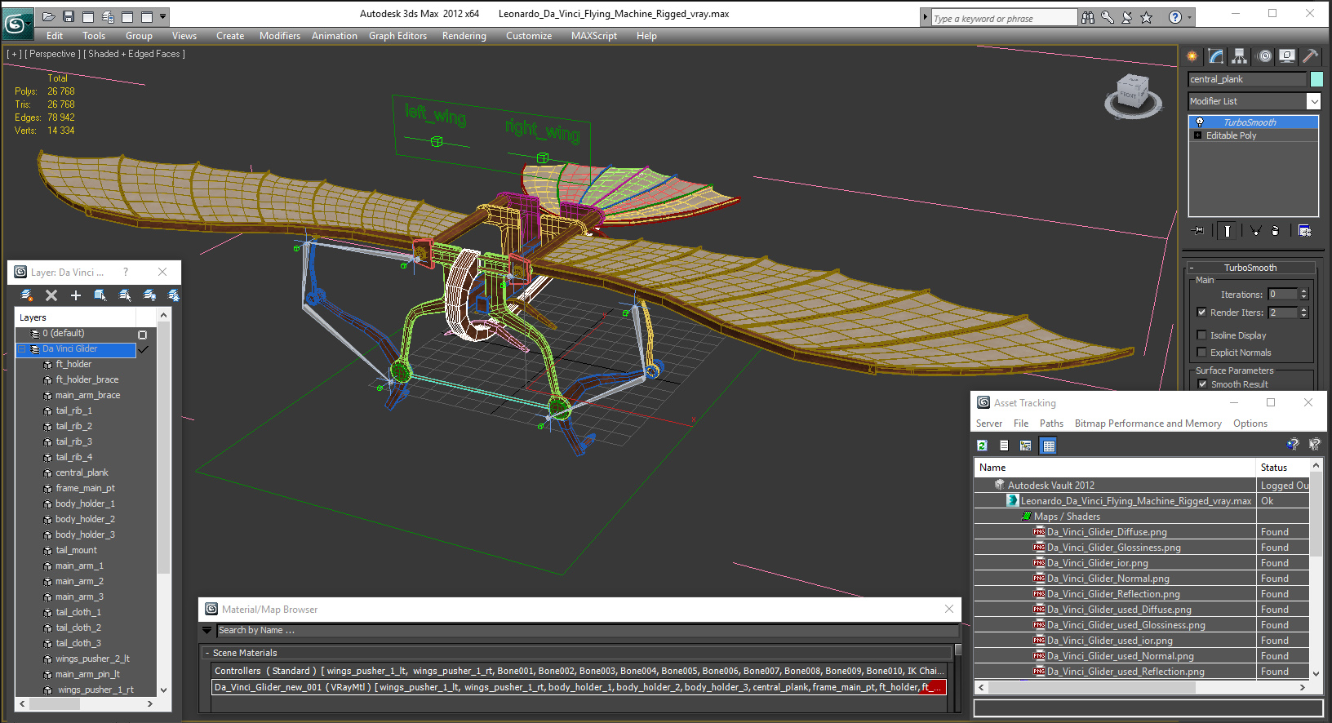Enable the Isoline Display checkbox
The width and height of the screenshot is (1332, 723).
(x=1201, y=335)
